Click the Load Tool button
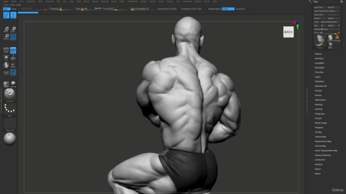346x194 pixels. tap(320, 7)
